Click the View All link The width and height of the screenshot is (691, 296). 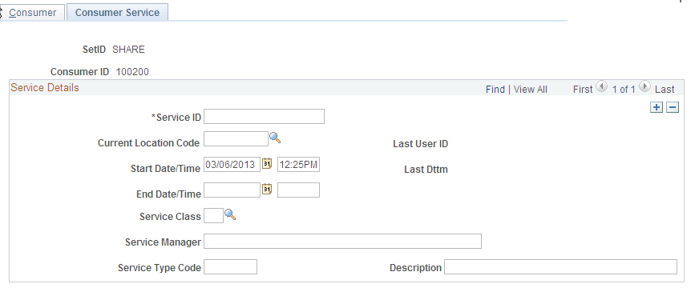click(530, 90)
